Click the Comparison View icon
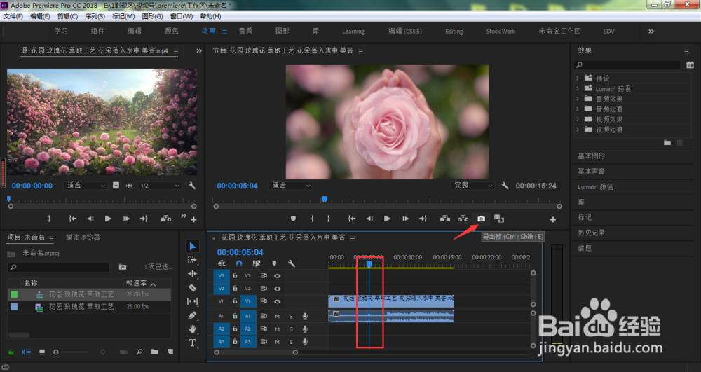The image size is (701, 372). [499, 219]
